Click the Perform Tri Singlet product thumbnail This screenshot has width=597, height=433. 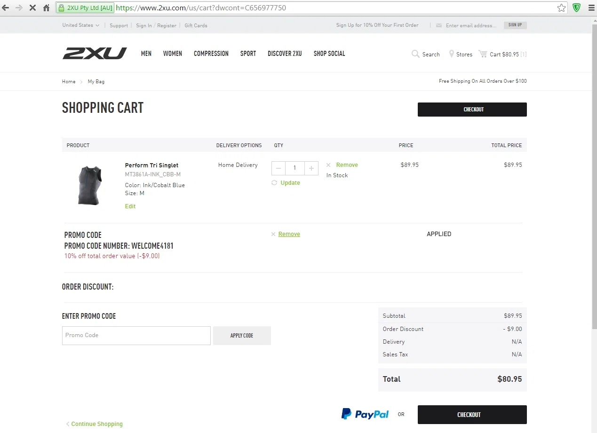click(x=90, y=185)
